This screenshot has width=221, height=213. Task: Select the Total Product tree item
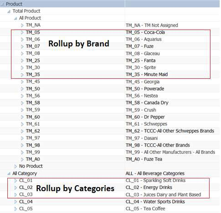click(x=26, y=11)
